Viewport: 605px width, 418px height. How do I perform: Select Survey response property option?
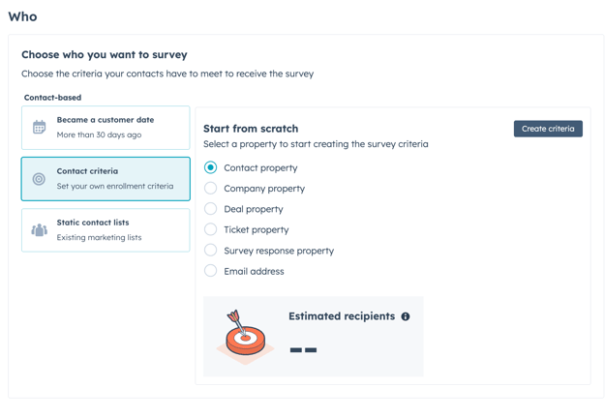click(210, 251)
